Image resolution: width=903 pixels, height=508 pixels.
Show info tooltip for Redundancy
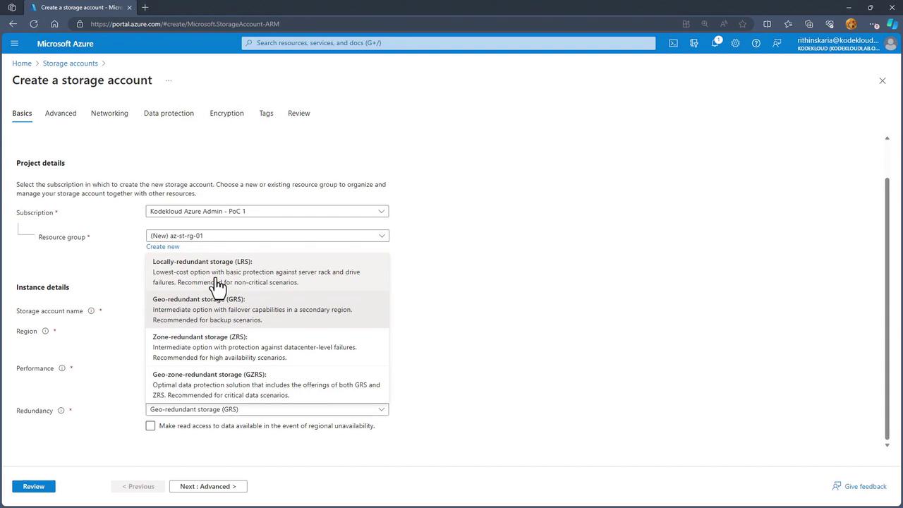(61, 411)
